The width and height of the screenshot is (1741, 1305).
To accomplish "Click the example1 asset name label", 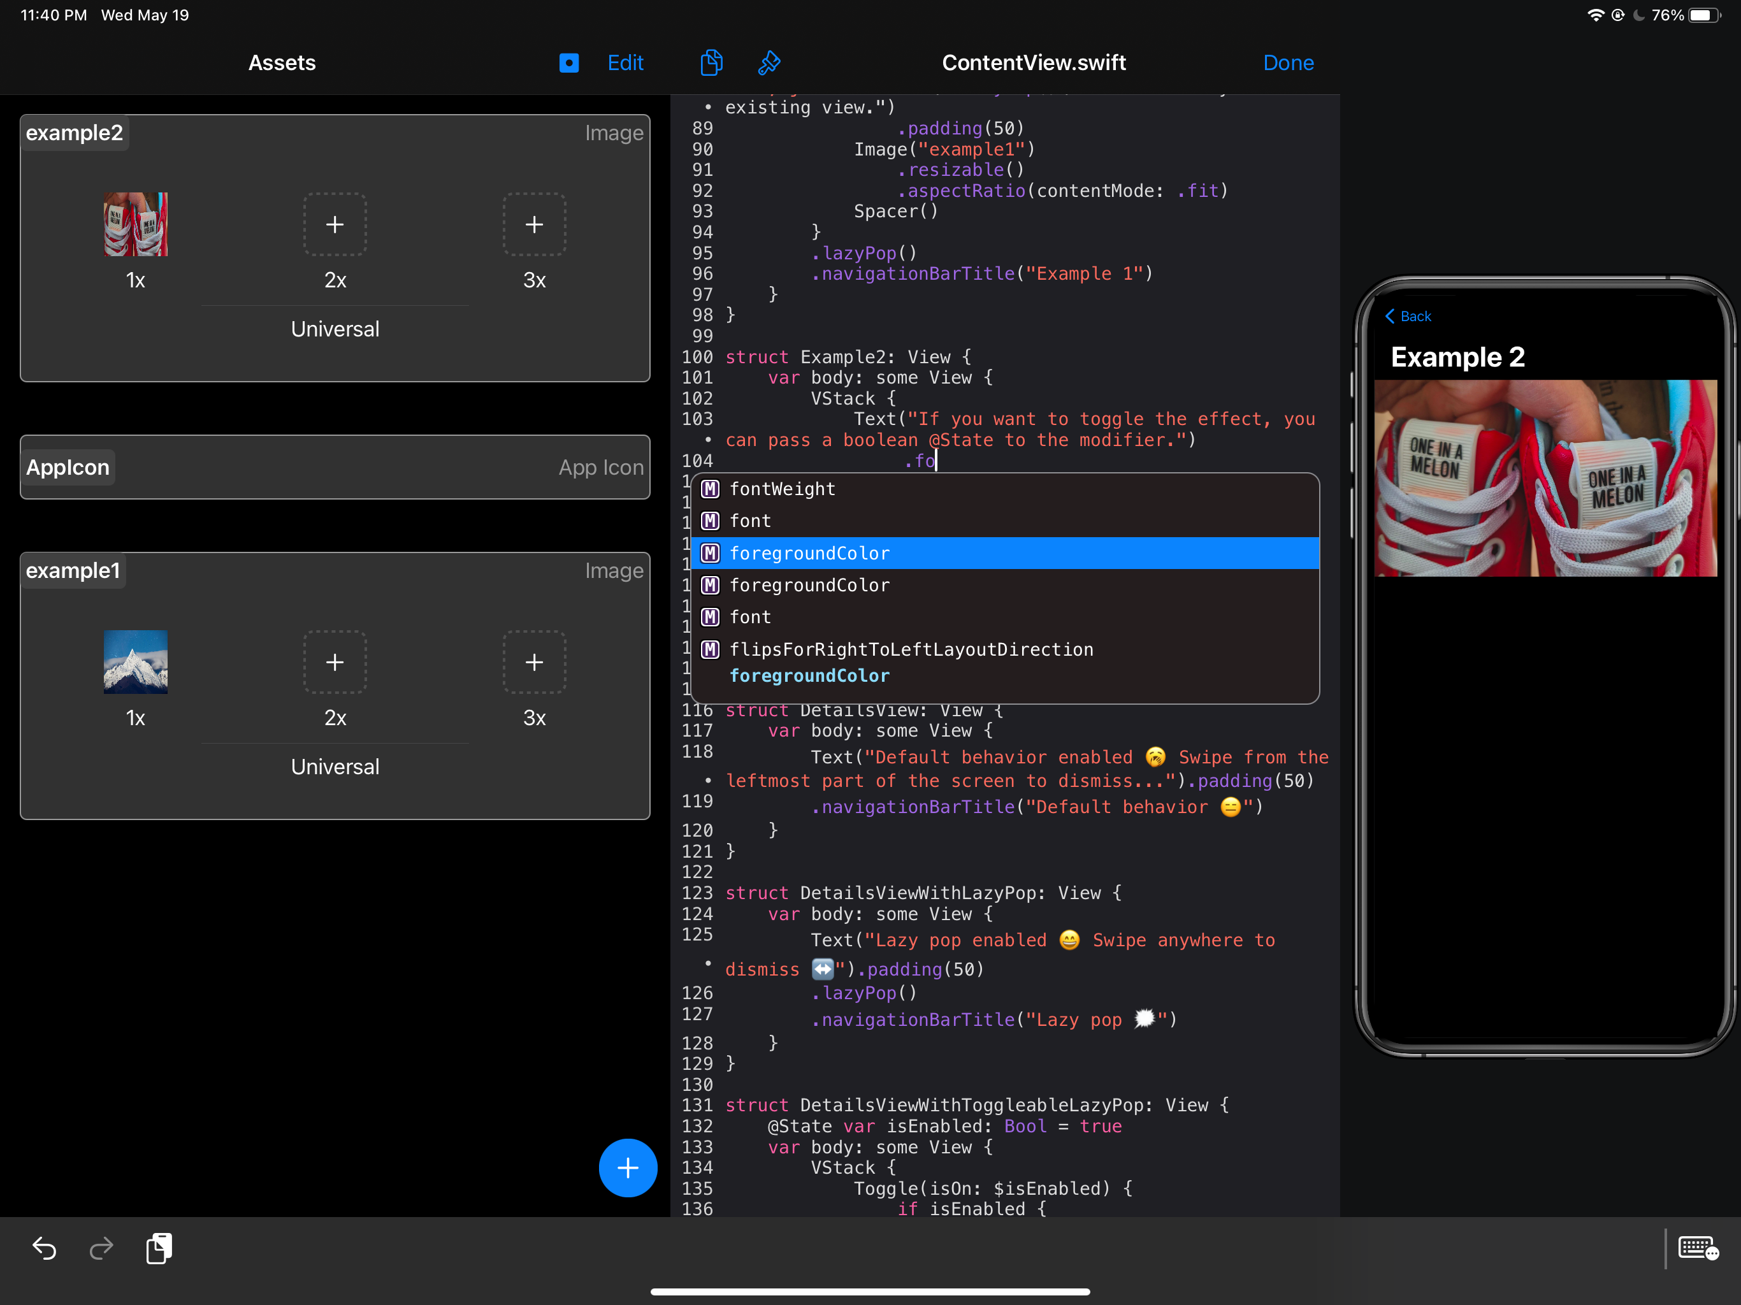I will 73,571.
